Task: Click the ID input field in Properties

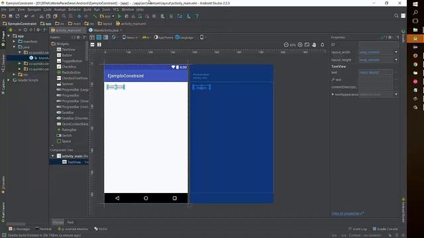Action: coord(378,44)
